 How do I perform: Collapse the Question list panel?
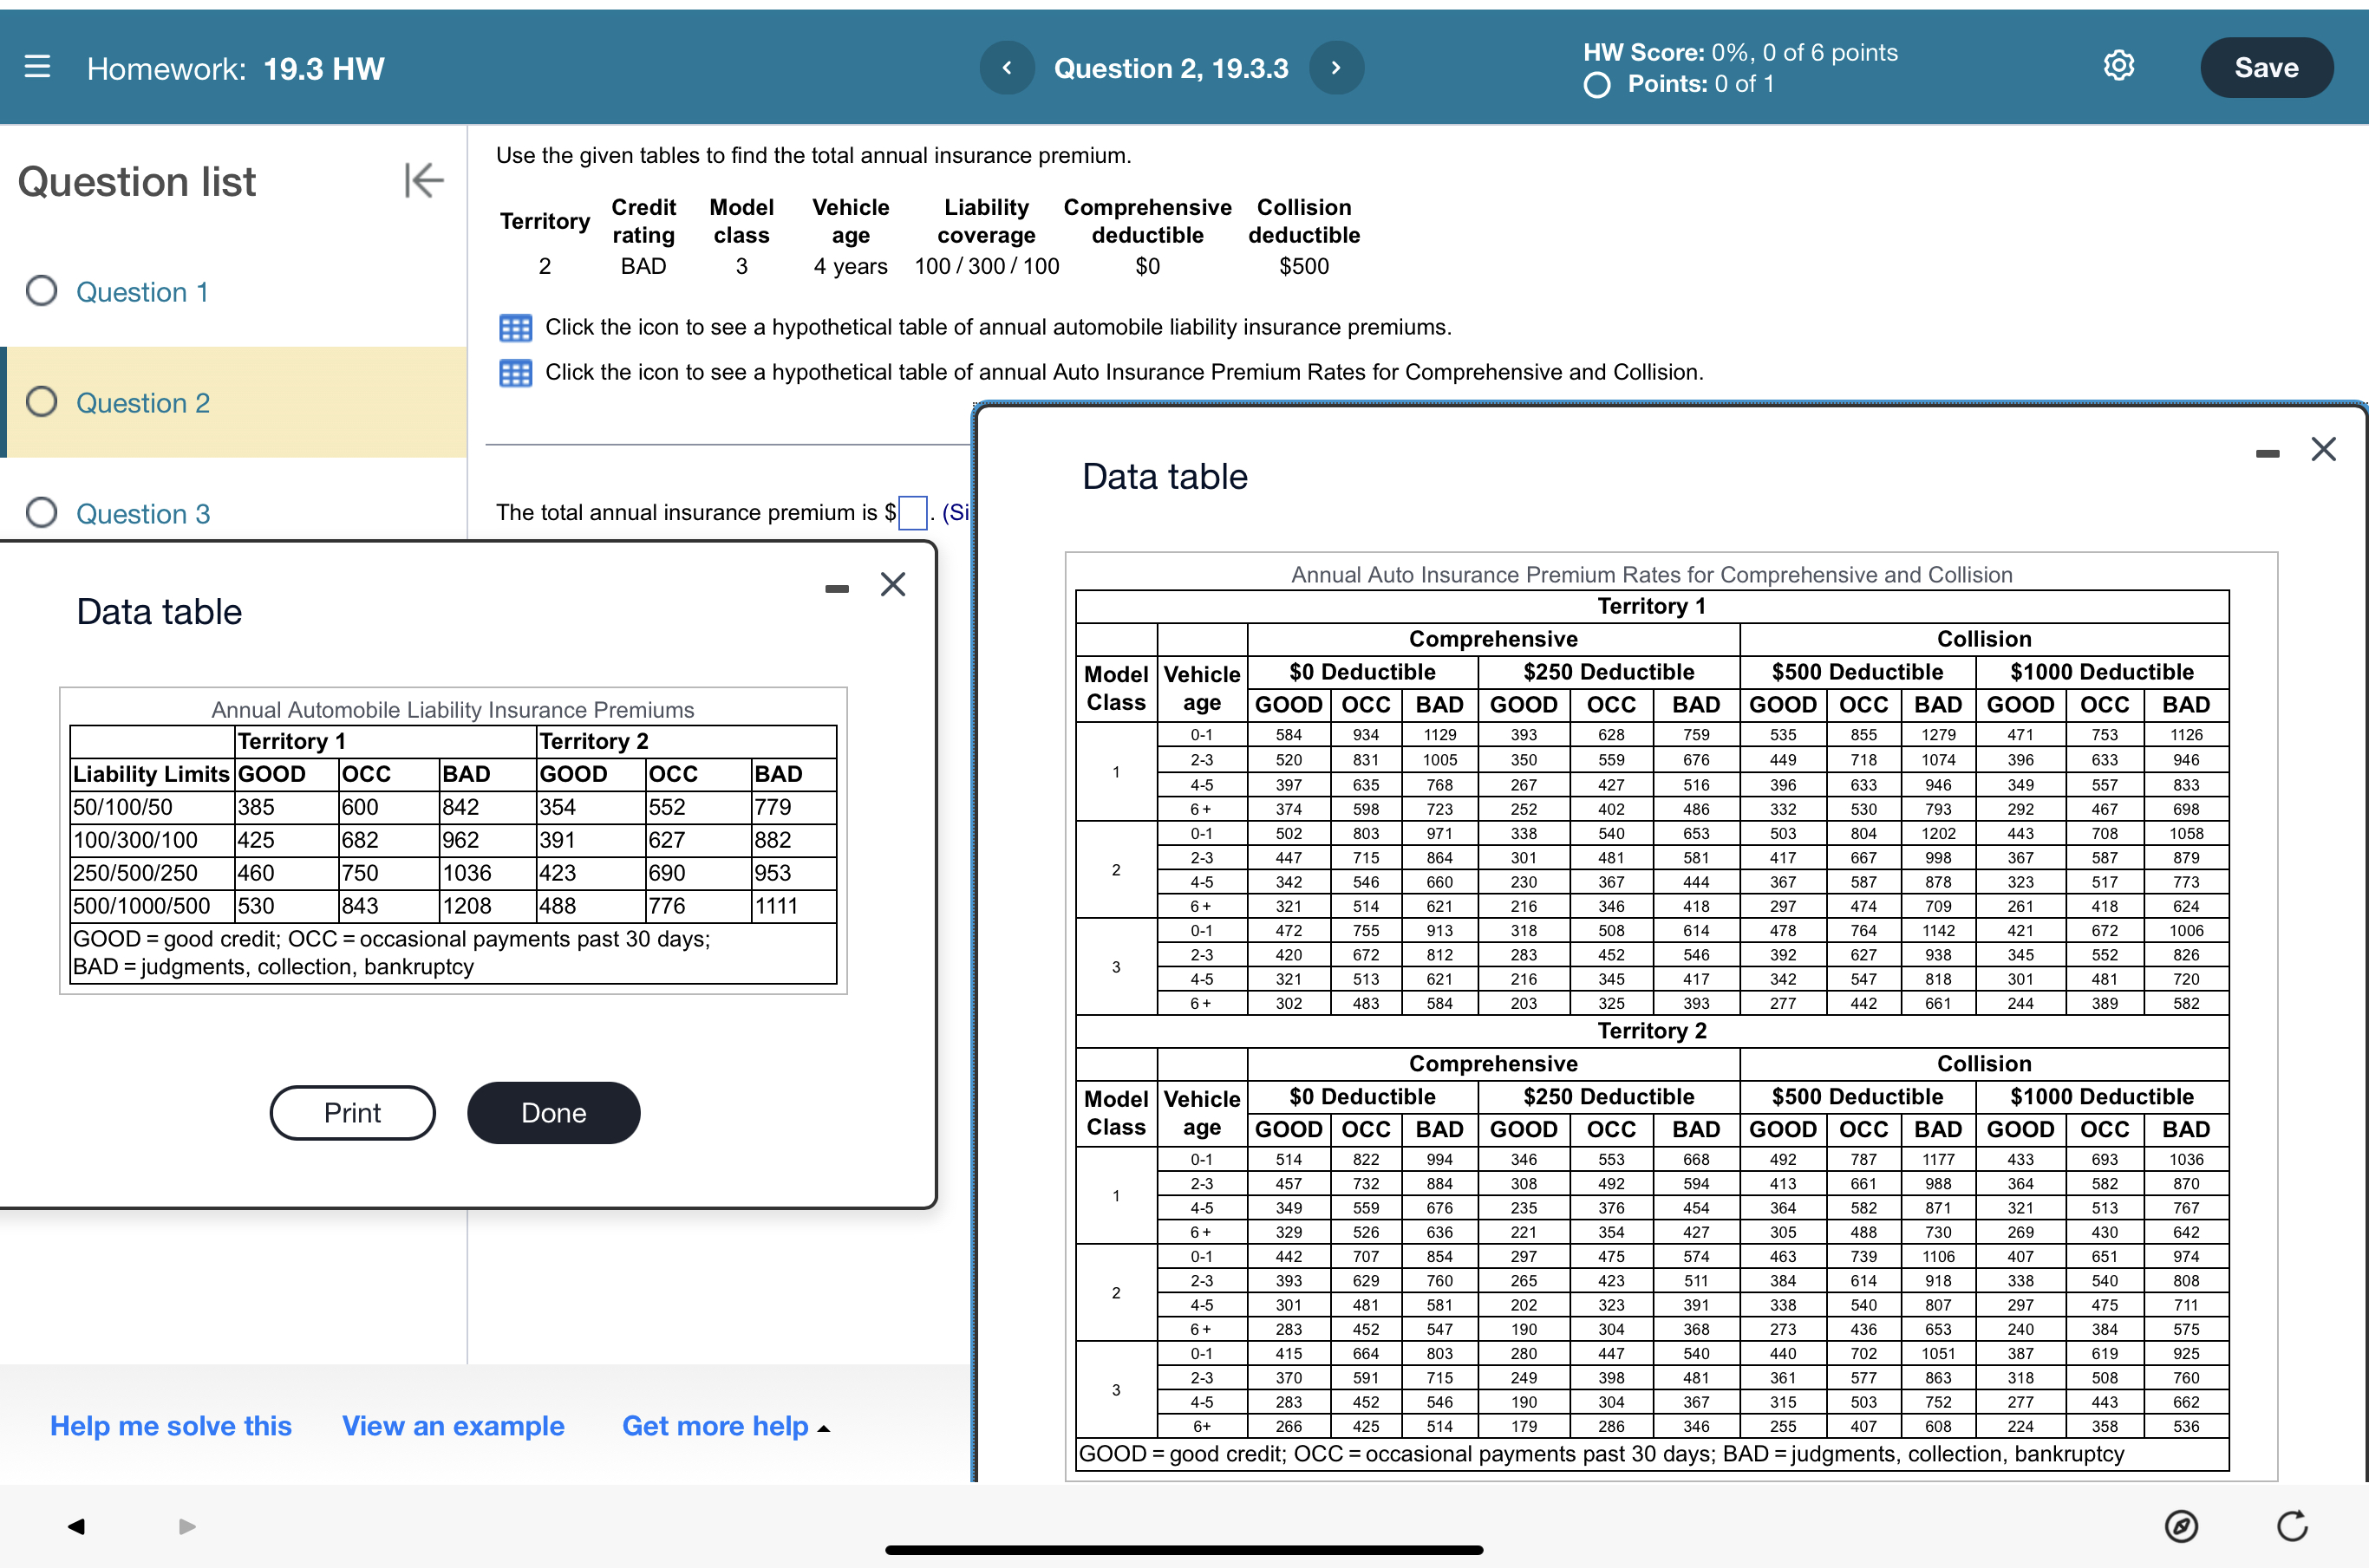[423, 181]
